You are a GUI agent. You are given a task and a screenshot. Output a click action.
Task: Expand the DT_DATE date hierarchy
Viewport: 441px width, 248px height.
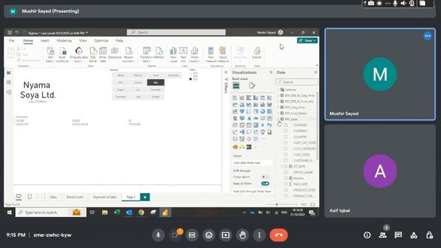pyautogui.click(x=282, y=166)
